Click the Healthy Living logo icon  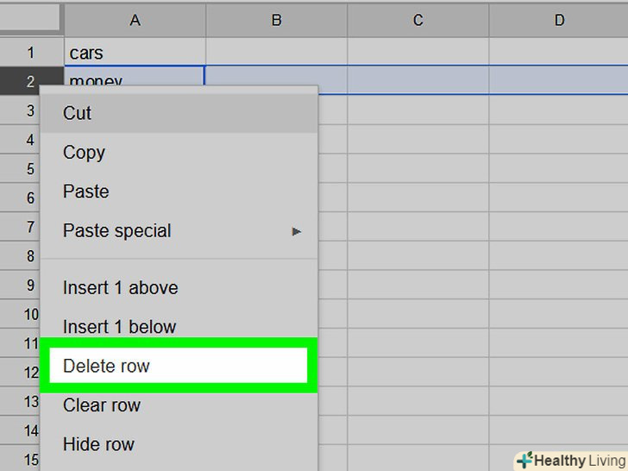coord(524,460)
